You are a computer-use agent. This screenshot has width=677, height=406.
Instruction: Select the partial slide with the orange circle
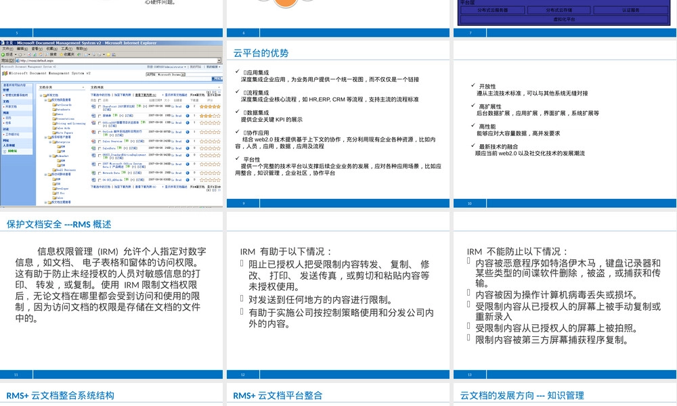[338, 18]
